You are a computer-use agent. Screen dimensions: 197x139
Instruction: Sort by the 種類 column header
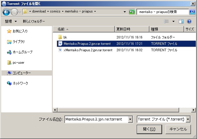[x=167, y=29]
